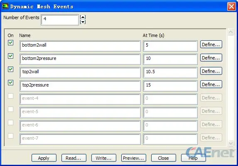Click the event-5 name field

[x=80, y=112]
